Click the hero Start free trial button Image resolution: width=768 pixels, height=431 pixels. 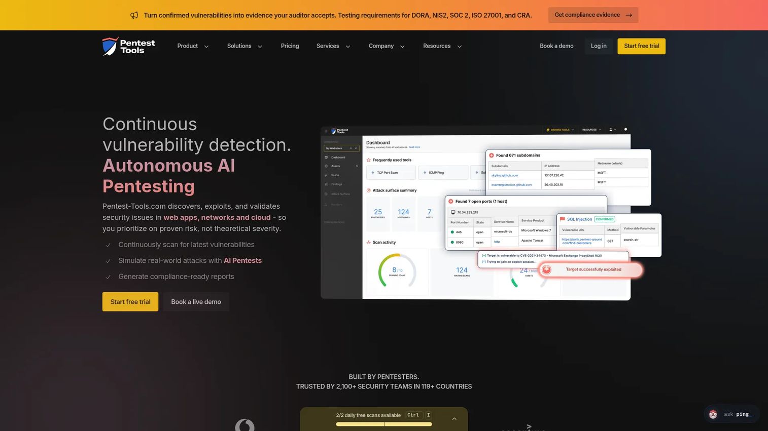pyautogui.click(x=130, y=302)
